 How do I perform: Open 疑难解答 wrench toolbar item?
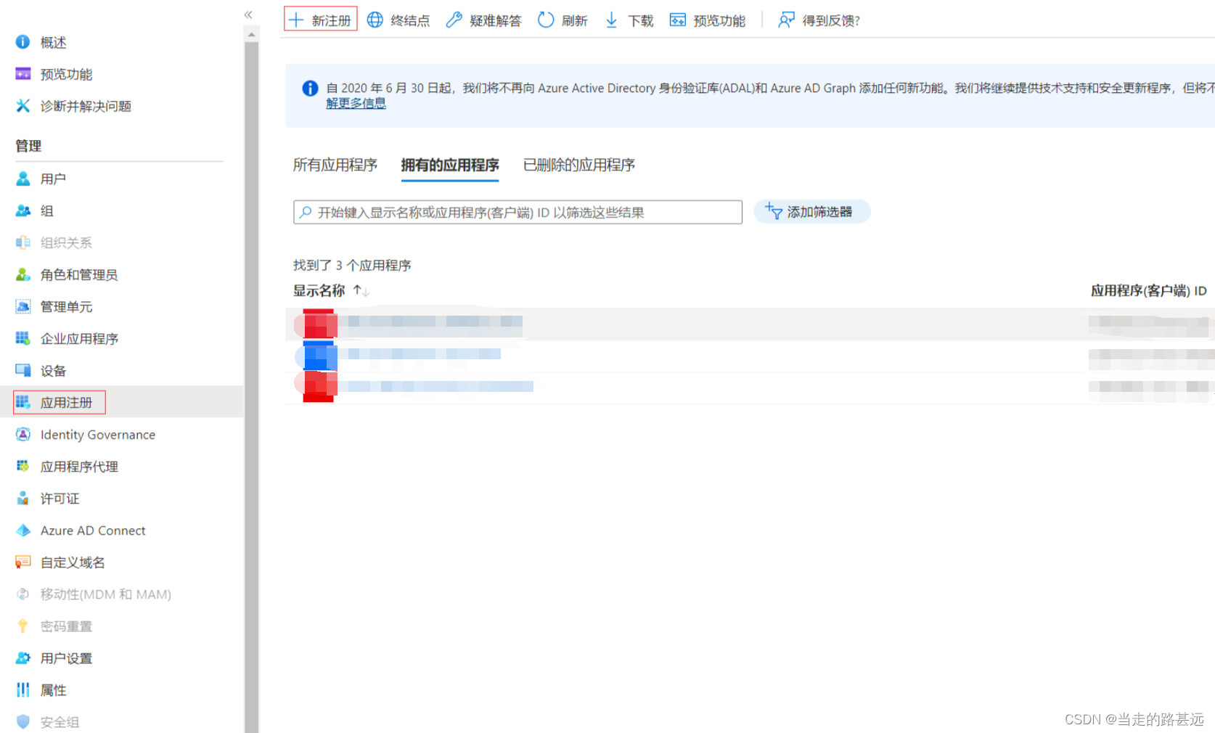click(x=483, y=20)
